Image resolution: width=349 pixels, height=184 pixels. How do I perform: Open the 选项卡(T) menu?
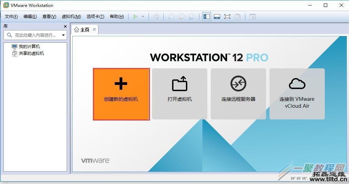tap(95, 17)
